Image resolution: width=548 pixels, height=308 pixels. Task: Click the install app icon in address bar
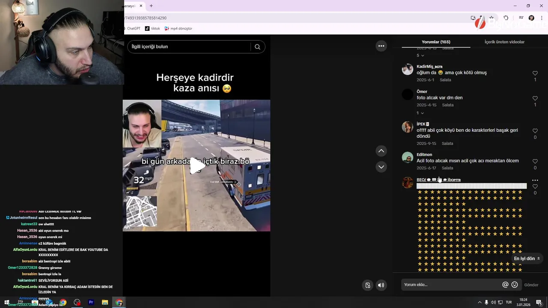point(473,18)
